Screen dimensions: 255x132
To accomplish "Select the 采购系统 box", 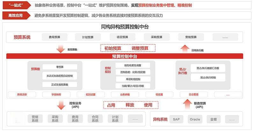I will click(55, 119).
